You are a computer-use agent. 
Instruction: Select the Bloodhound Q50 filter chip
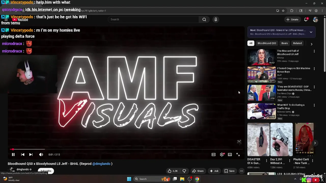(267, 43)
